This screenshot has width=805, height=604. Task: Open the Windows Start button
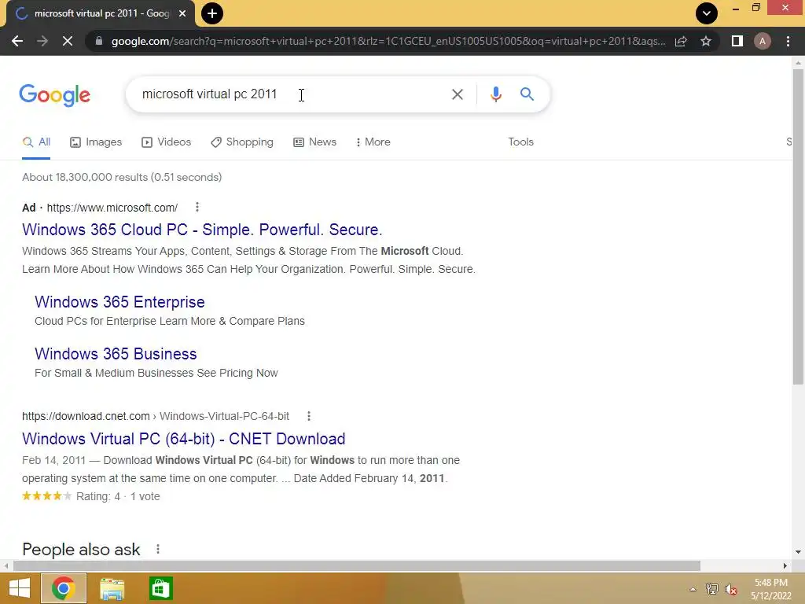(x=20, y=588)
